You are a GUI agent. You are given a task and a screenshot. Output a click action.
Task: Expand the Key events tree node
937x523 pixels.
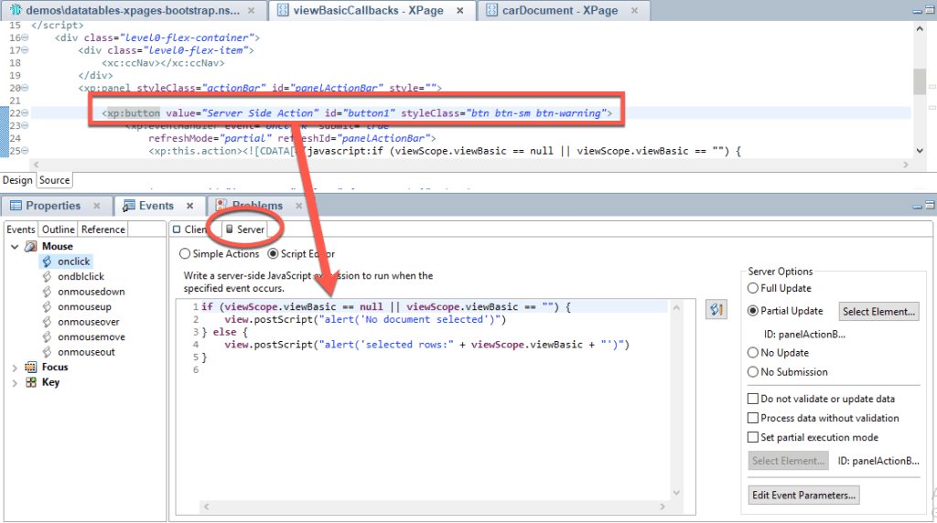[x=15, y=383]
